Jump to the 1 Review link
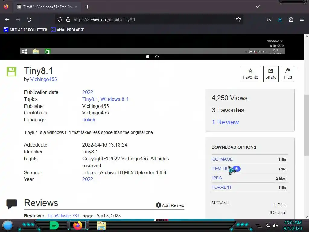The image size is (309, 232). pyautogui.click(x=225, y=122)
